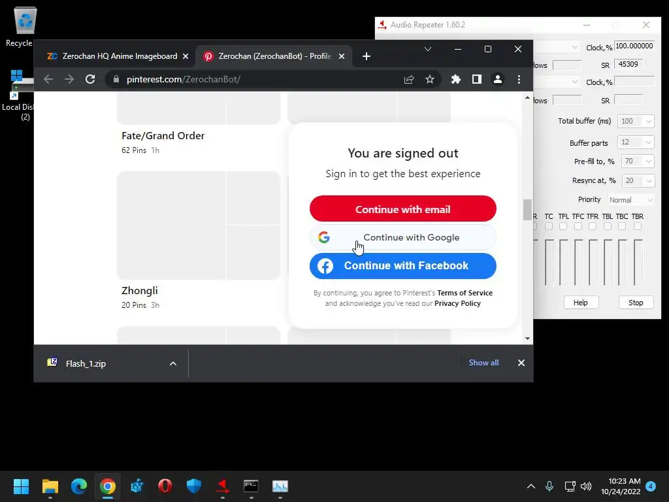Click the share page icon in address bar
669x502 pixels.
[409, 79]
